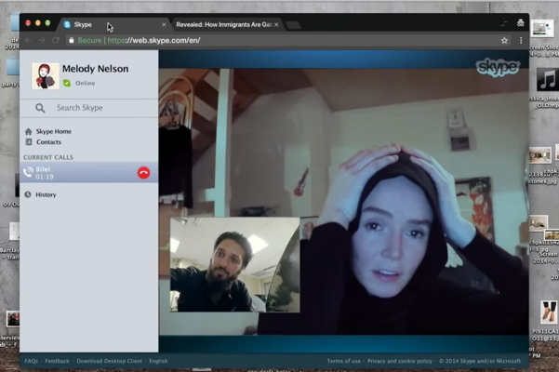
Task: Open Privacy and cookie policy link
Action: 399,361
